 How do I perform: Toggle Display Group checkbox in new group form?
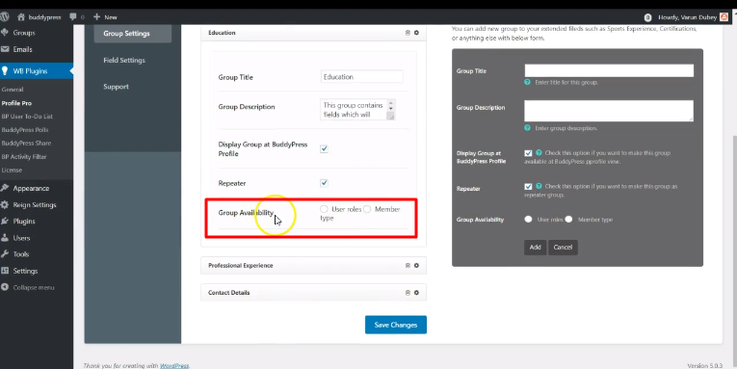click(x=528, y=153)
